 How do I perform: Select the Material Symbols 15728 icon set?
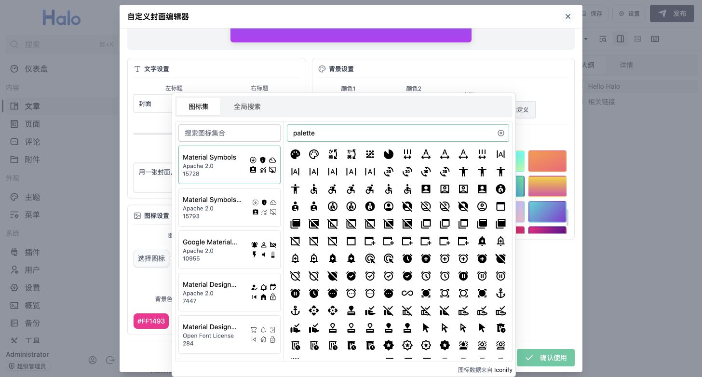pos(229,165)
